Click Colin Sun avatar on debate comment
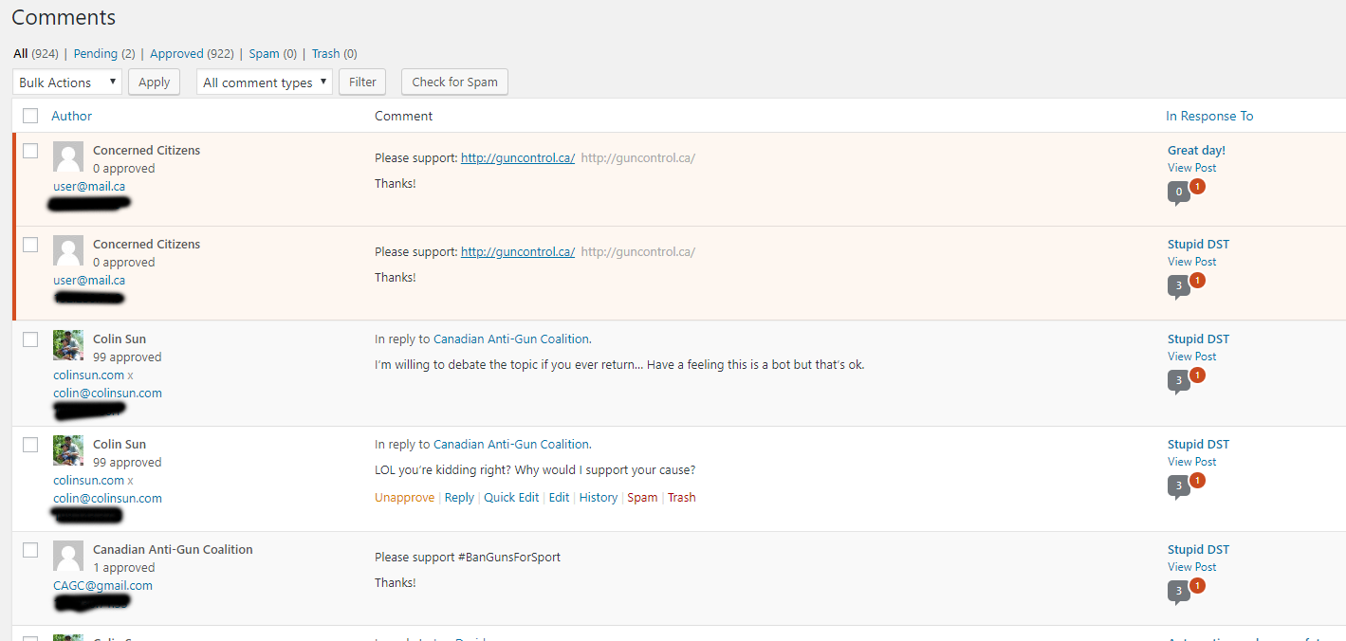 [68, 345]
